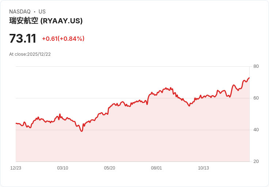Click the chart line's start point at 12/23
This screenshot has height=187, width=269.
[16, 123]
